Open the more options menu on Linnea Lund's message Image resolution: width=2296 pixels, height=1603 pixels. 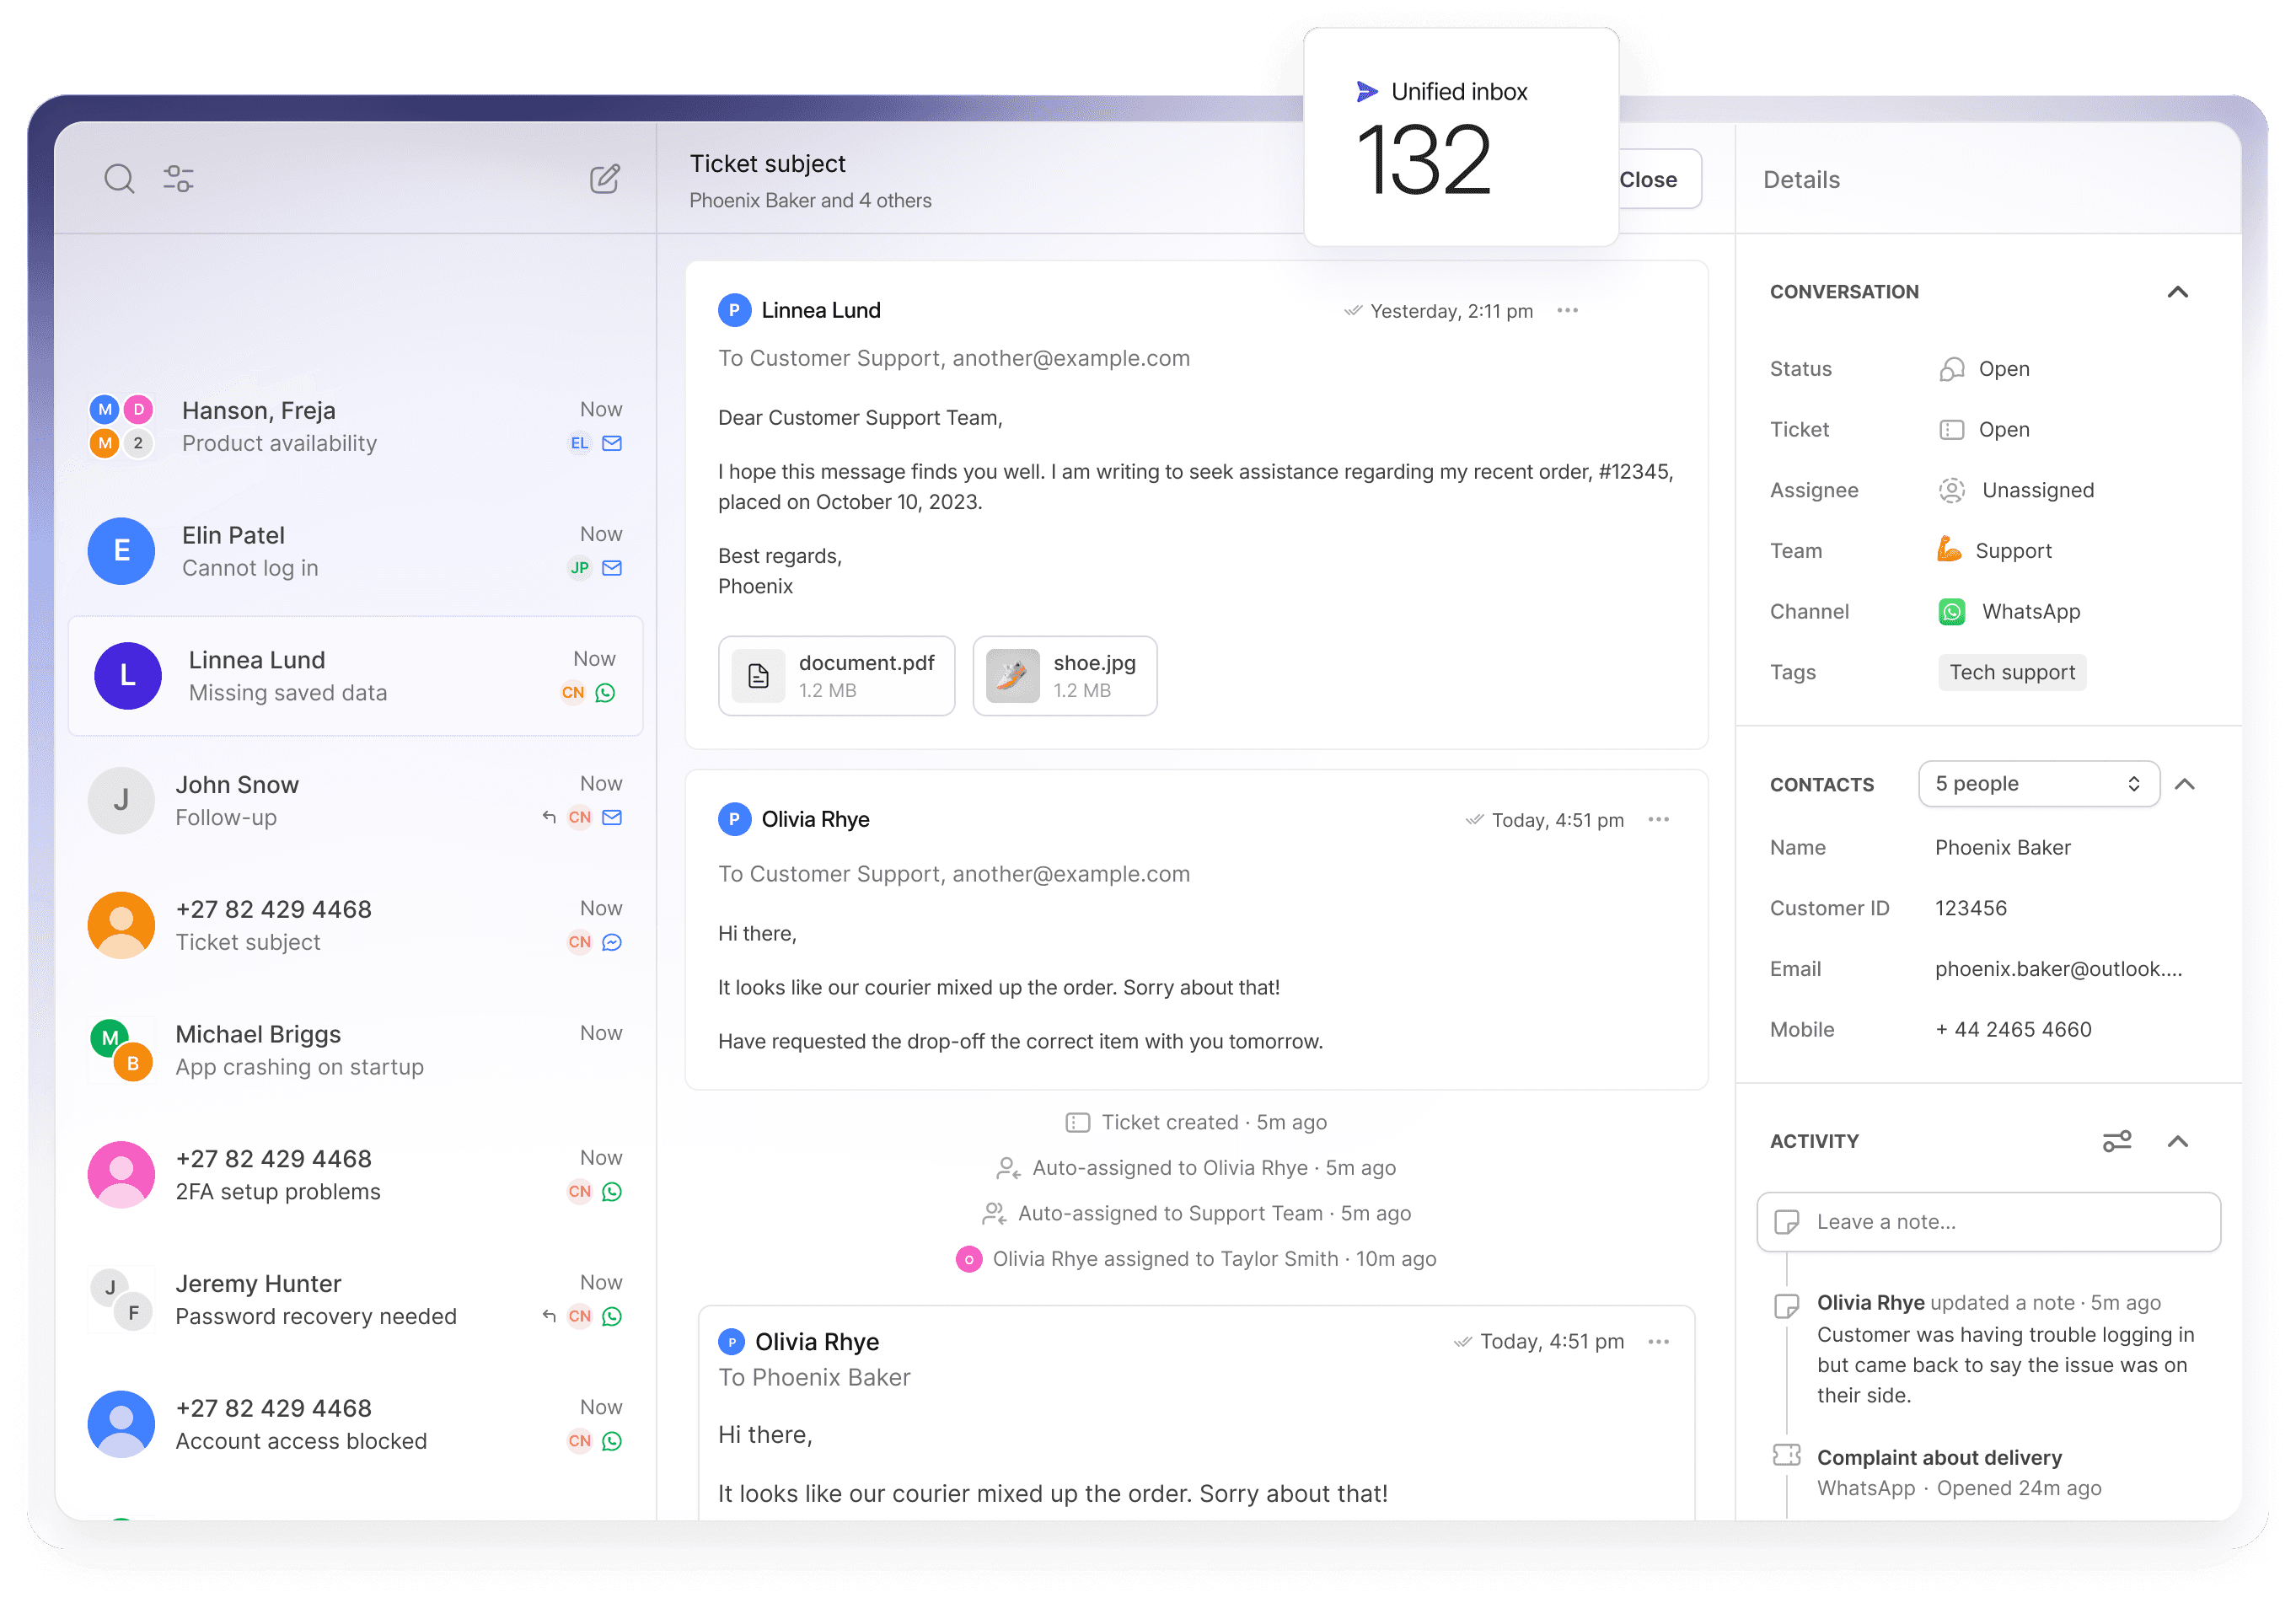pyautogui.click(x=1567, y=311)
